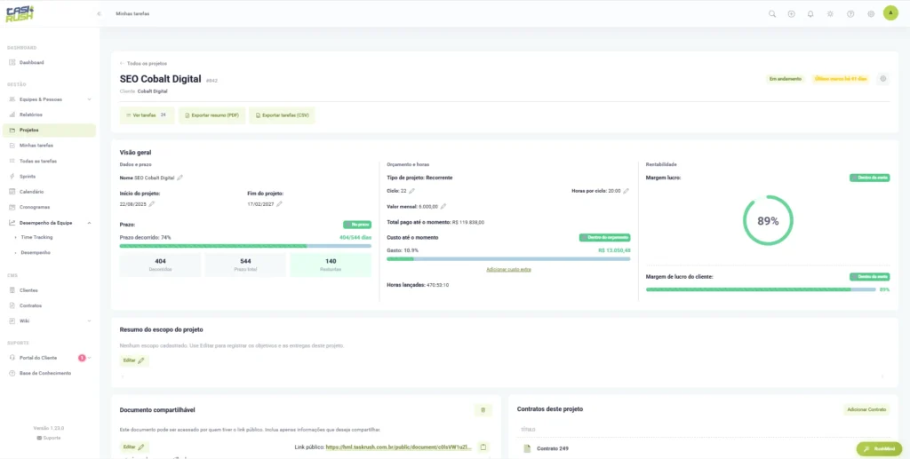Open the public document link URL
This screenshot has width=910, height=459.
click(399, 447)
